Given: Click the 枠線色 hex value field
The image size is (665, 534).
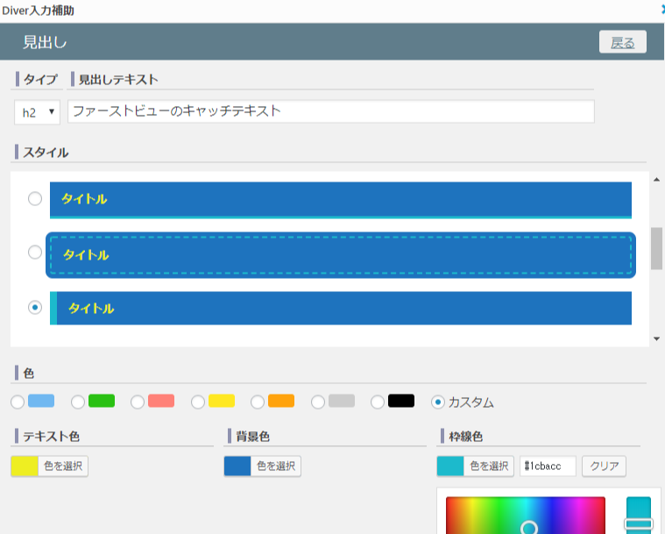Looking at the screenshot, I should [x=548, y=466].
